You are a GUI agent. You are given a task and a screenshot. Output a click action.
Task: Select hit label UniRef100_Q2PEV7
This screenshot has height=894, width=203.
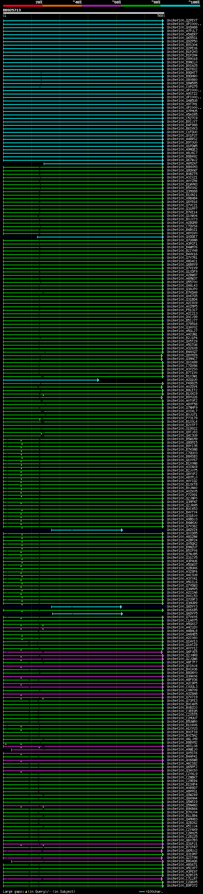coord(182,21)
